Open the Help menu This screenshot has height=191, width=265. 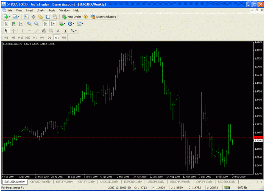pos(76,10)
